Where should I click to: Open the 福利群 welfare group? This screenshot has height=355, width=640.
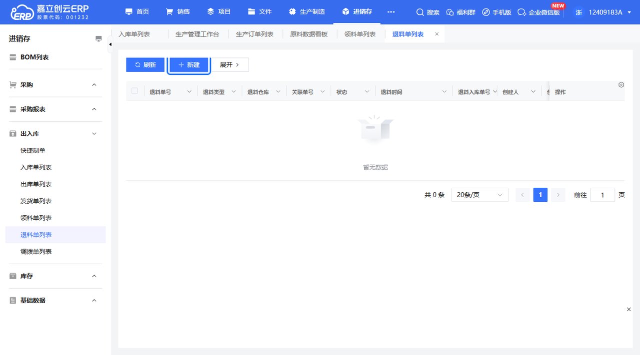pyautogui.click(x=460, y=12)
